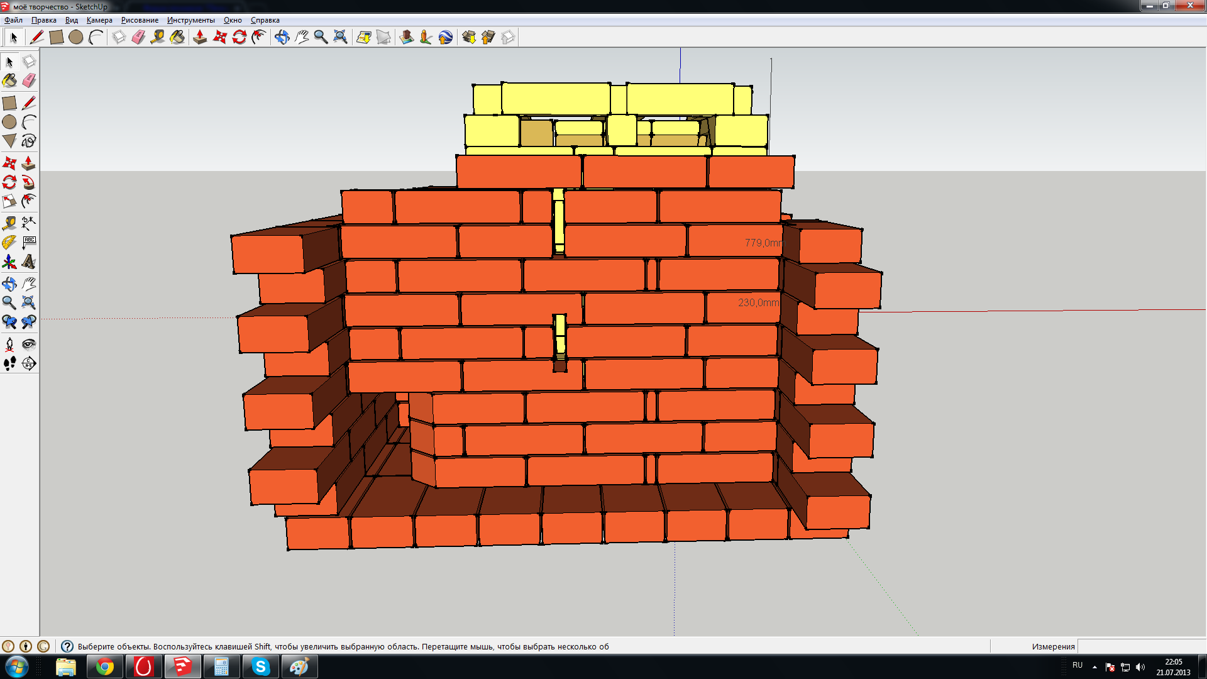This screenshot has height=679, width=1207.
Task: Select the Protractor tool in left toolbar
Action: 9,242
